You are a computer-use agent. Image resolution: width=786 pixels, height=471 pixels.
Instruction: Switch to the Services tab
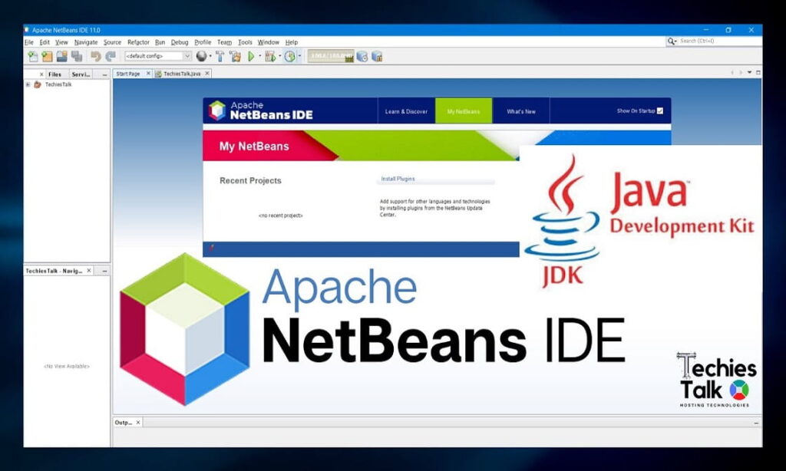[81, 74]
